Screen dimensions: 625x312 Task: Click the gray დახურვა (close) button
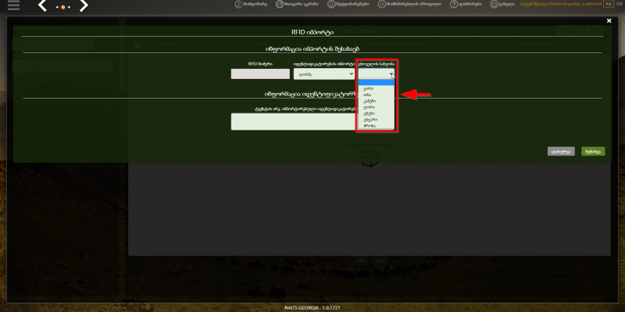click(561, 151)
